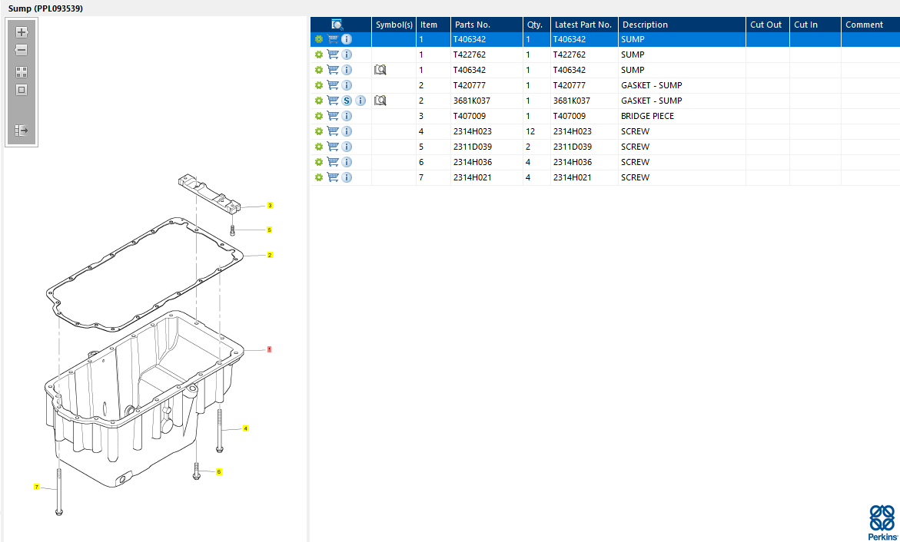Click the gear icon for T407009
Viewport: 900px width, 542px height.
click(x=318, y=116)
